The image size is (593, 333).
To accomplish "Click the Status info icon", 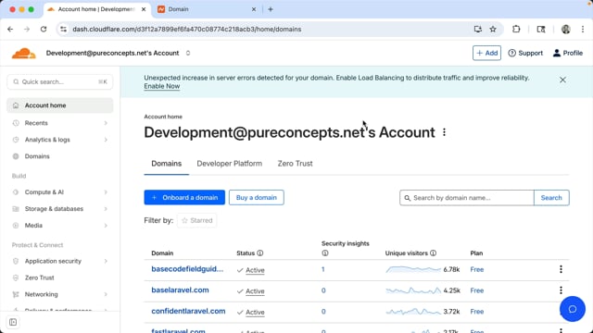I will [x=260, y=253].
